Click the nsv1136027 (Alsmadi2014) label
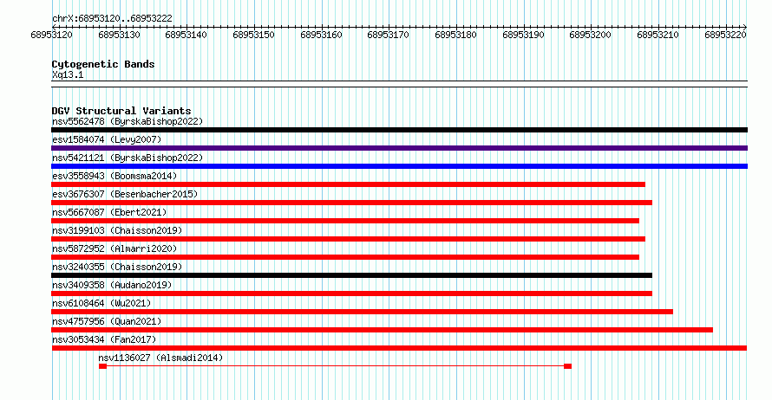Viewport: 772px width, 400px height. [x=160, y=358]
